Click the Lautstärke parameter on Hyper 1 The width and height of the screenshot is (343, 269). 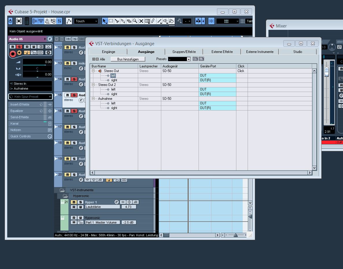tap(103, 207)
